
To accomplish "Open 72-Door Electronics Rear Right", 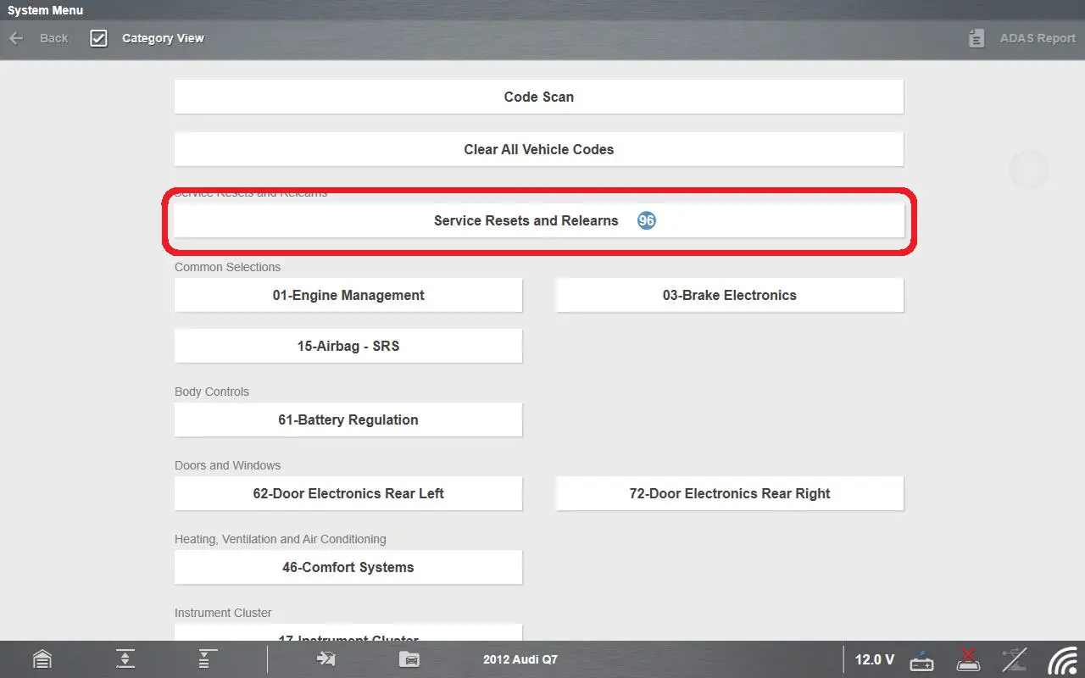I will 729,493.
